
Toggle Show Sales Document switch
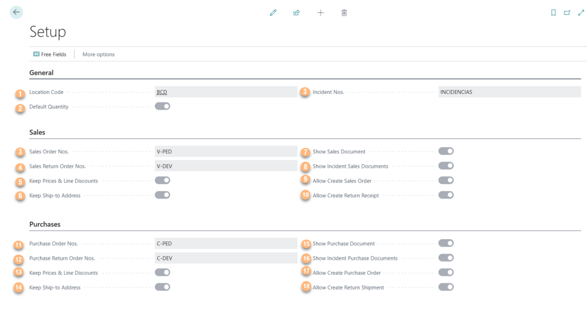click(x=446, y=151)
